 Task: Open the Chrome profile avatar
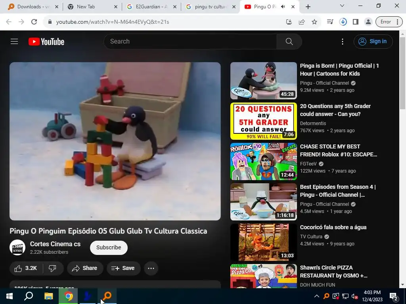(368, 22)
